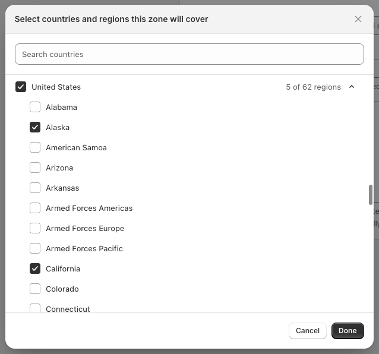Select Armed Forces Europe checkbox
The width and height of the screenshot is (379, 354).
click(x=35, y=228)
